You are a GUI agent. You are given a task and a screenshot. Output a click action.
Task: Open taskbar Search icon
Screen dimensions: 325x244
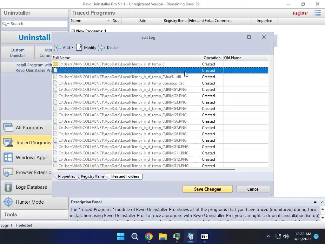point(135,236)
